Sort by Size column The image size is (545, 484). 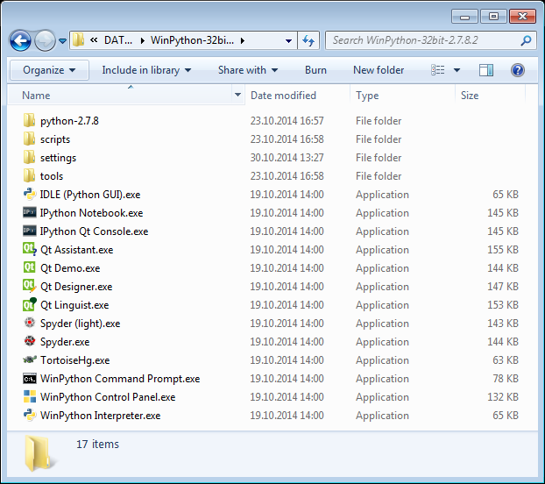tap(490, 96)
